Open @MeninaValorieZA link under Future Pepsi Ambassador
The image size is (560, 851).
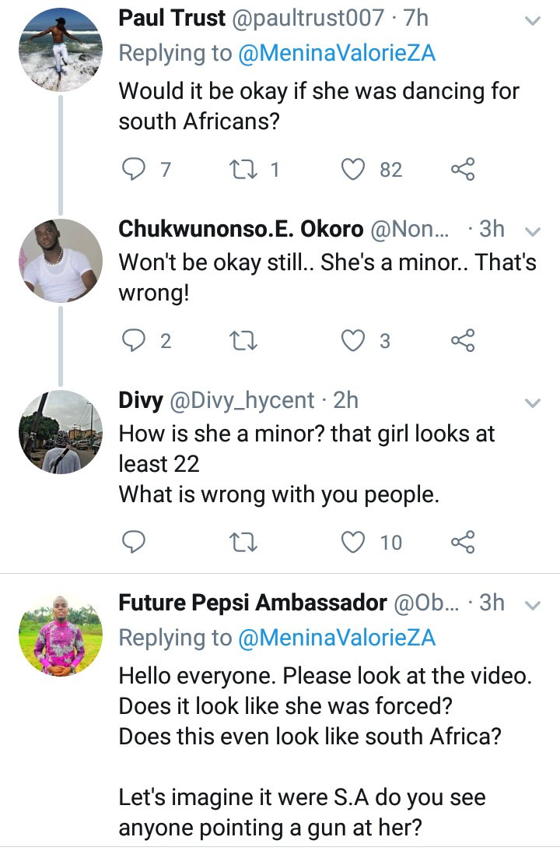(335, 638)
